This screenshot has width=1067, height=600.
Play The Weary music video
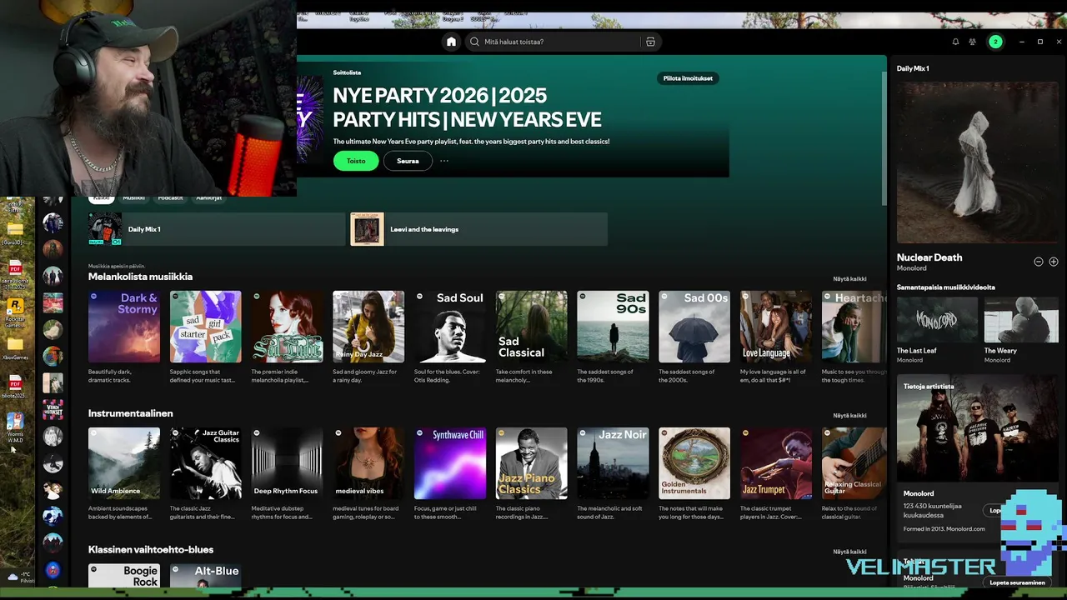point(1021,320)
